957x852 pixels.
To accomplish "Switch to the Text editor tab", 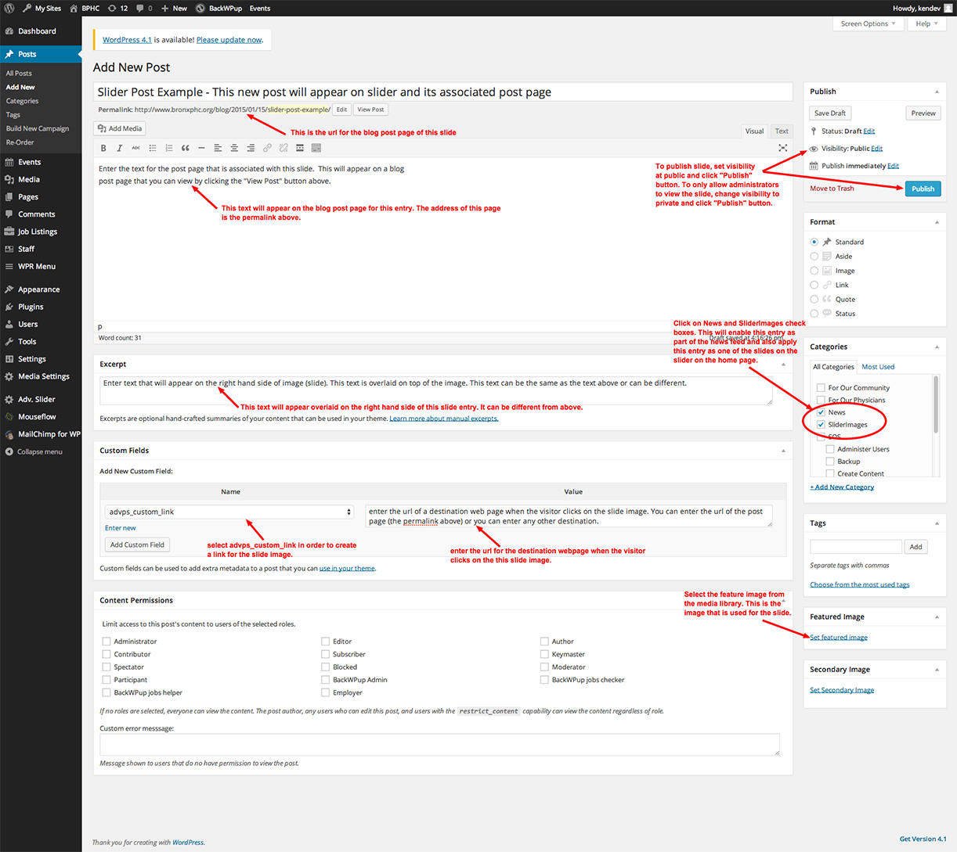I will tap(782, 131).
